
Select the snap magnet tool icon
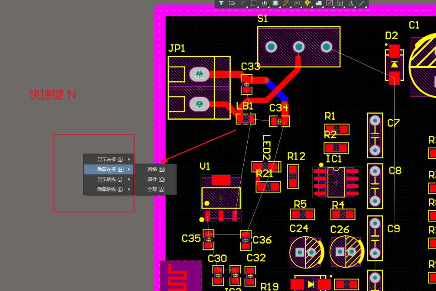[x=232, y=3]
